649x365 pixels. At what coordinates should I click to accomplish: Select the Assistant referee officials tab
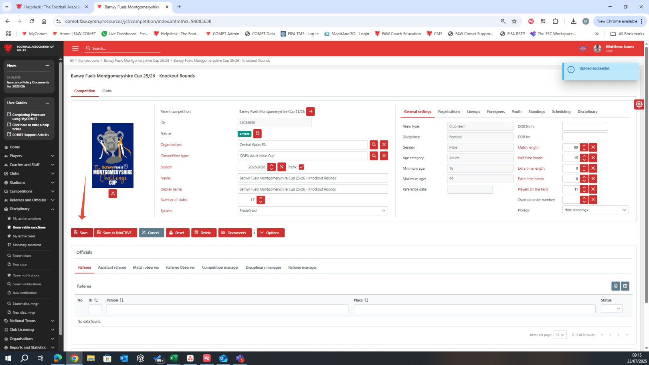[x=112, y=268]
